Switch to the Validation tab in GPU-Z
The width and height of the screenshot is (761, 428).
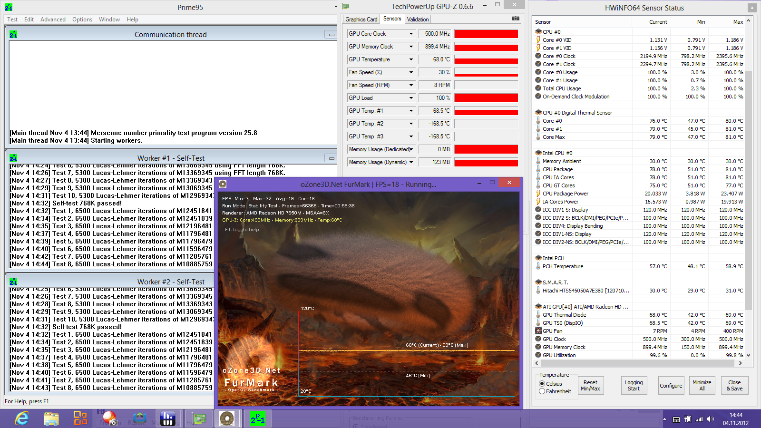(418, 19)
